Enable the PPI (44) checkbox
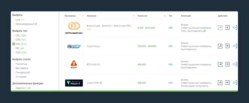The image size is (249, 103). coord(14,48)
